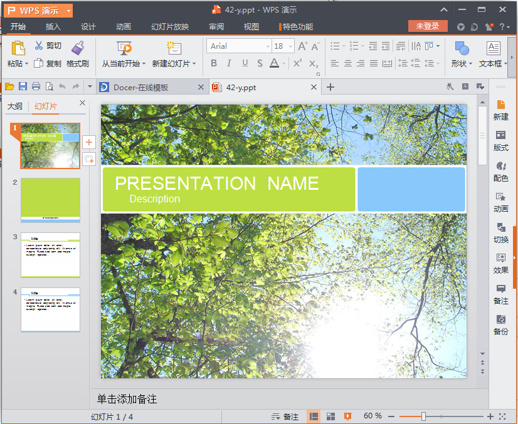Insert a text box via 文本框 icon
Viewport: 518px width, 424px height.
coord(493,48)
